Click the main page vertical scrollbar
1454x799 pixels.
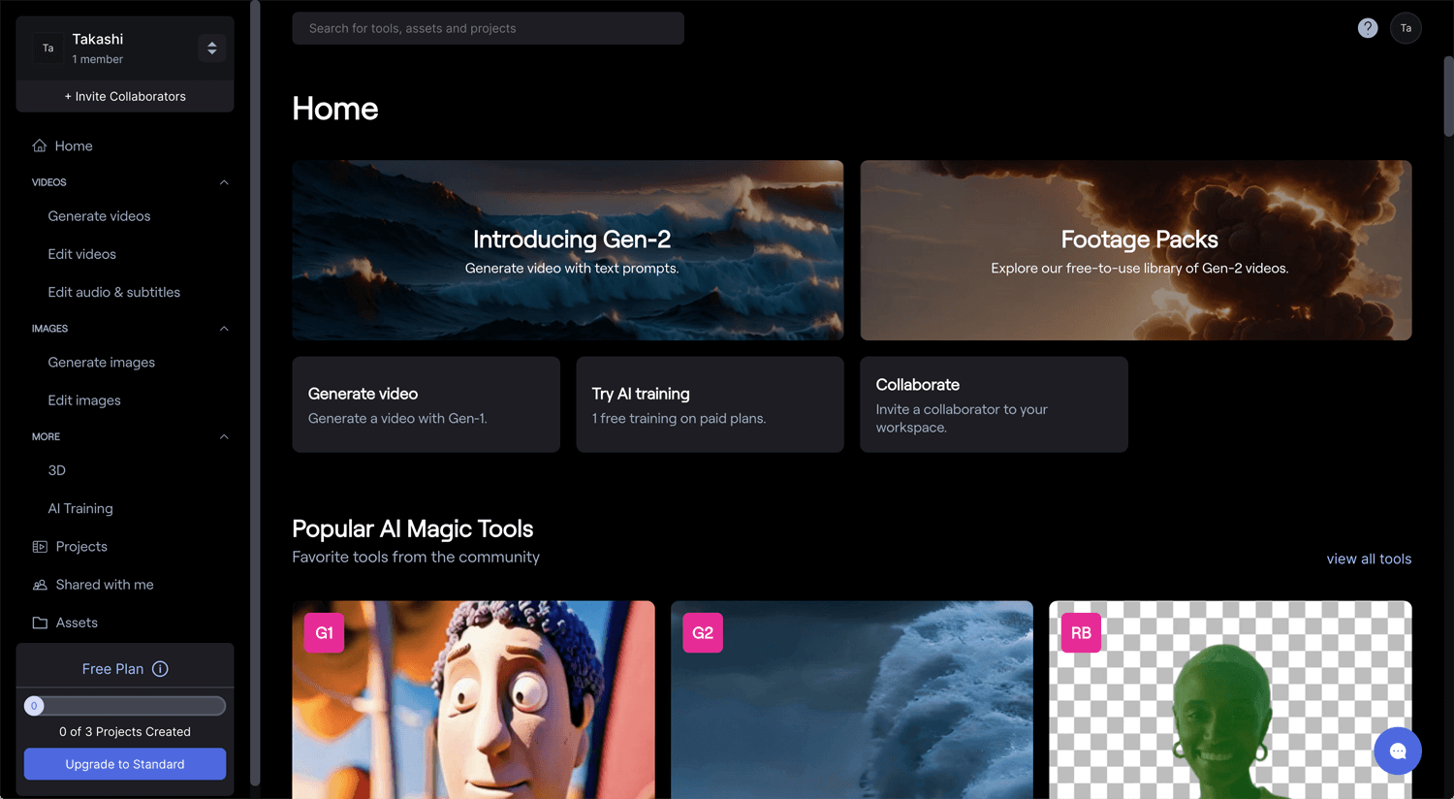1448,97
